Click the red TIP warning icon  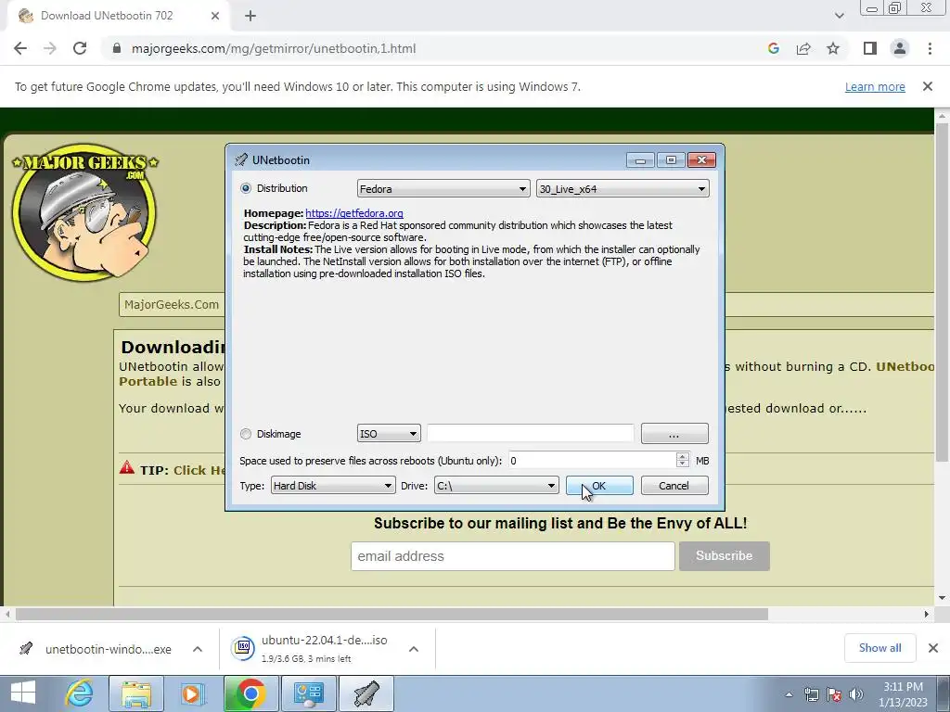click(126, 468)
